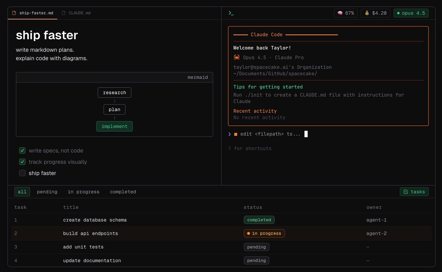Click 'explain code with diagrams.' text line

pos(52,58)
